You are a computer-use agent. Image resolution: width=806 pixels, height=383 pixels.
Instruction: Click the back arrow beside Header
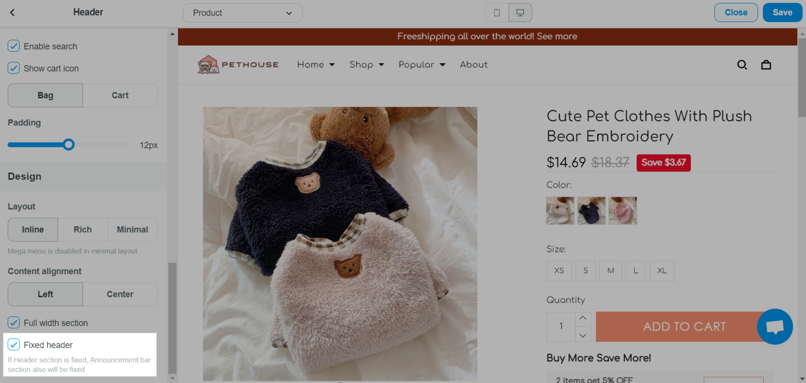(x=13, y=13)
